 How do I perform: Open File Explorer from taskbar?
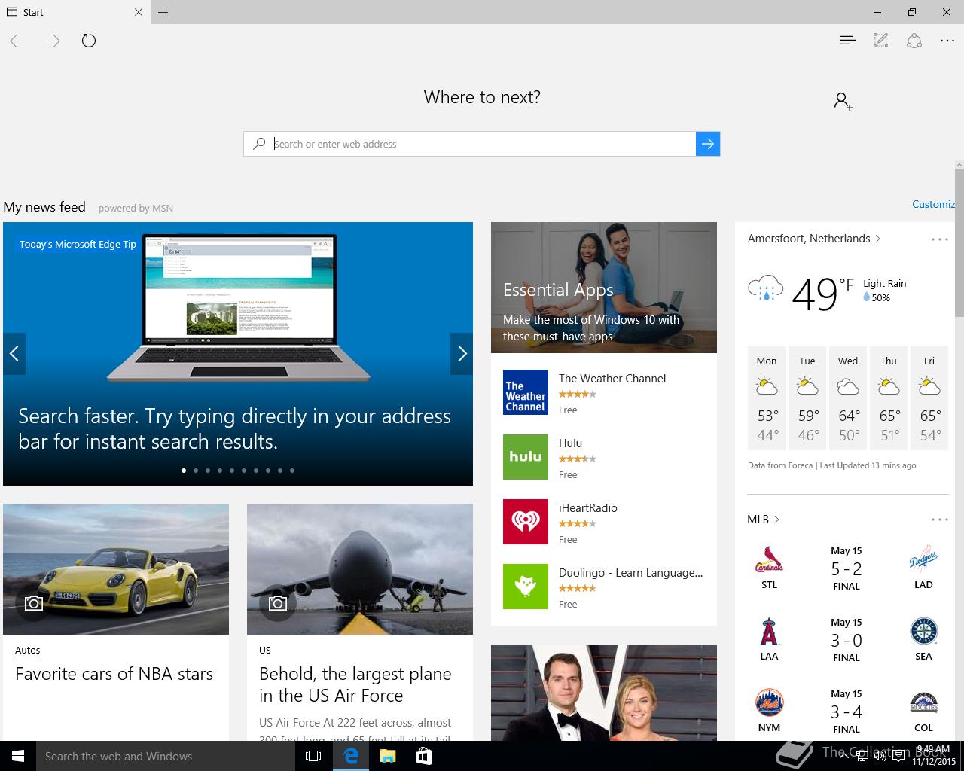click(x=387, y=756)
